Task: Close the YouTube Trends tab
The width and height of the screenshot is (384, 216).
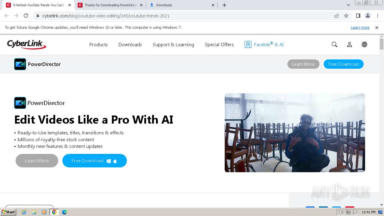Action: pyautogui.click(x=70, y=5)
